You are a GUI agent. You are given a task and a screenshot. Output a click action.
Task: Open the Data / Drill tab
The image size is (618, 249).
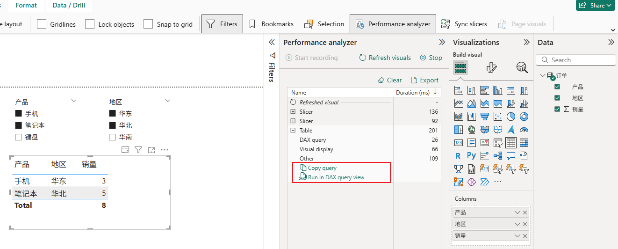(x=69, y=5)
